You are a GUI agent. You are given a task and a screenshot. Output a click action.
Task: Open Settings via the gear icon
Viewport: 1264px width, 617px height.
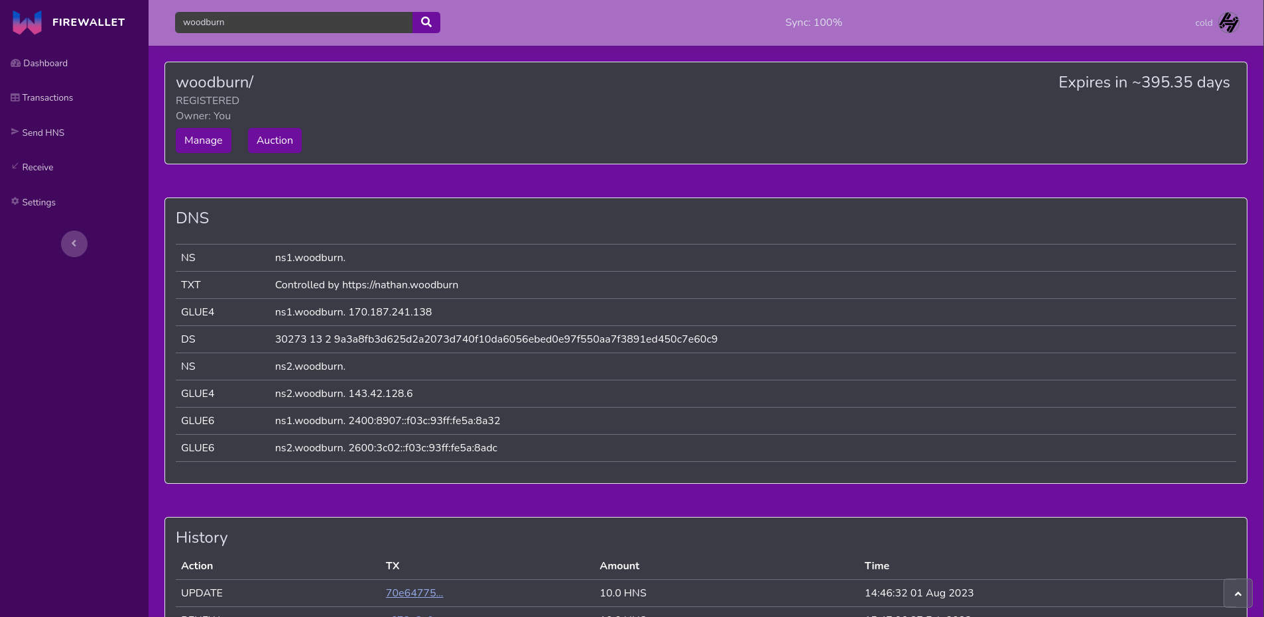coord(15,201)
